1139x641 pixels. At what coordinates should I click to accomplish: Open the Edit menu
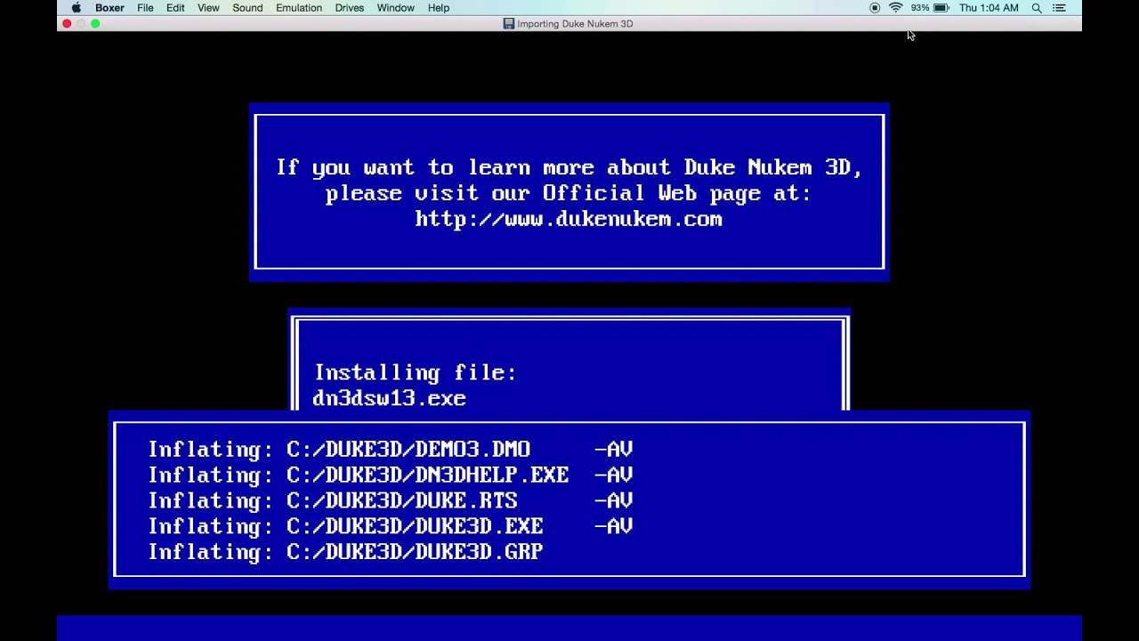click(x=175, y=8)
